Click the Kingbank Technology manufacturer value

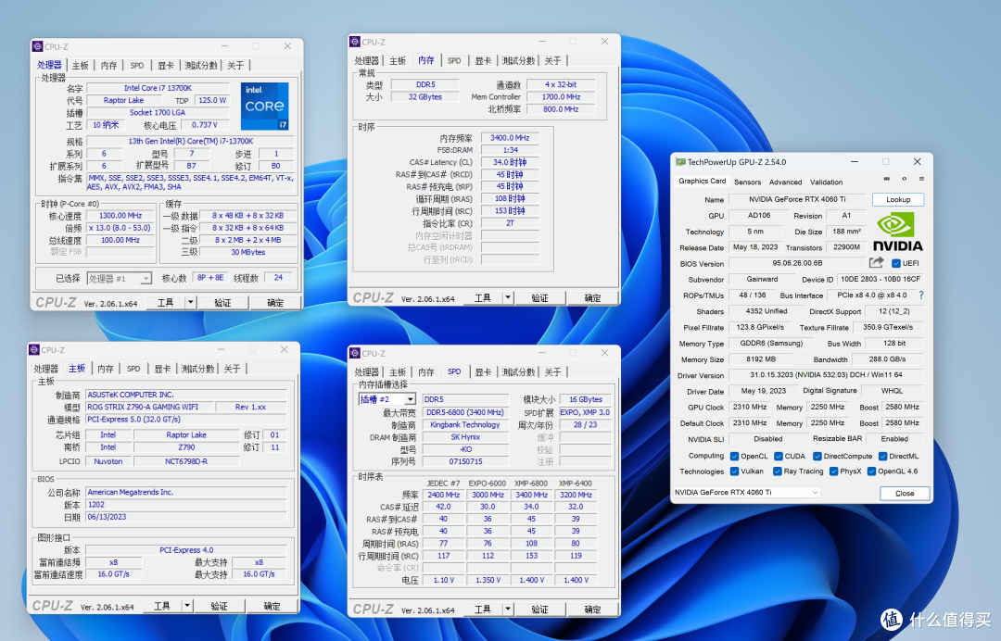(x=464, y=425)
